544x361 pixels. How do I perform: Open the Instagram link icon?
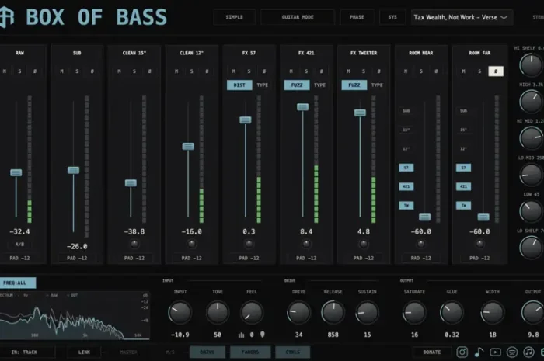coord(462,352)
